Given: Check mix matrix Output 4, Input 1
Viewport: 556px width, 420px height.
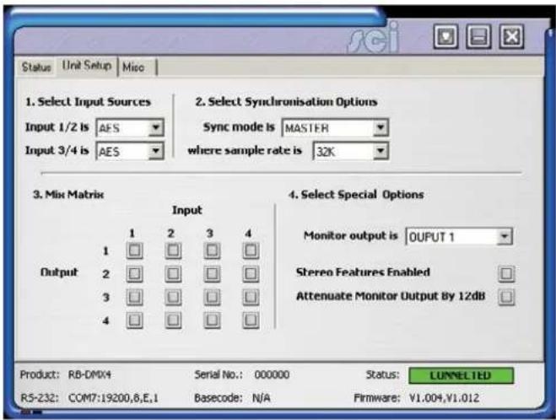Looking at the screenshot, I should click(134, 320).
